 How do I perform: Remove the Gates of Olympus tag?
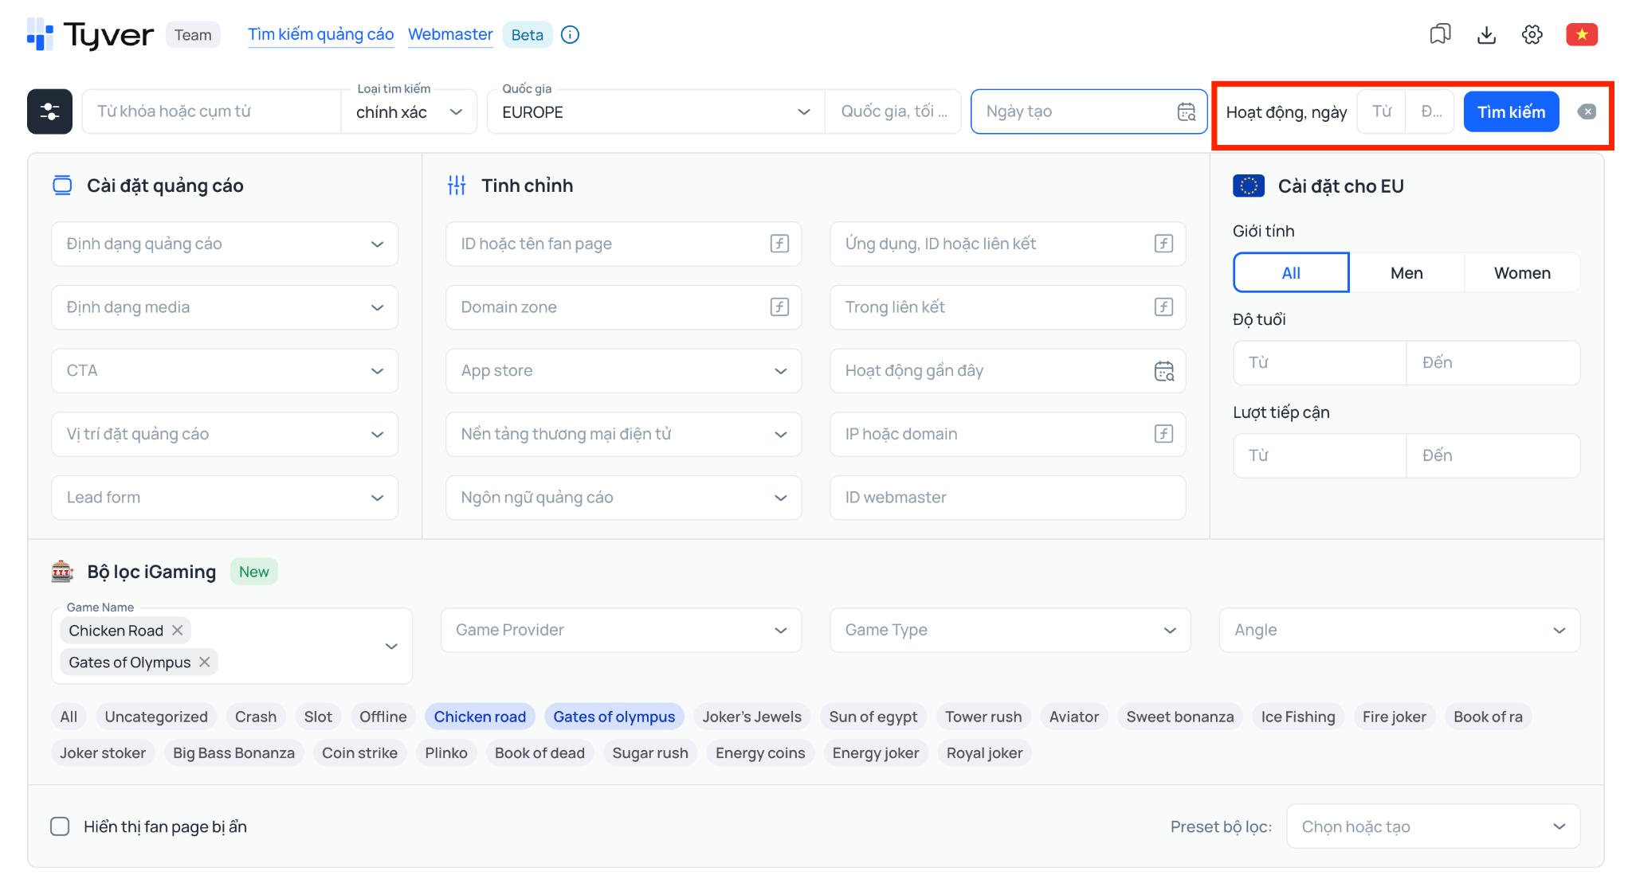point(204,662)
